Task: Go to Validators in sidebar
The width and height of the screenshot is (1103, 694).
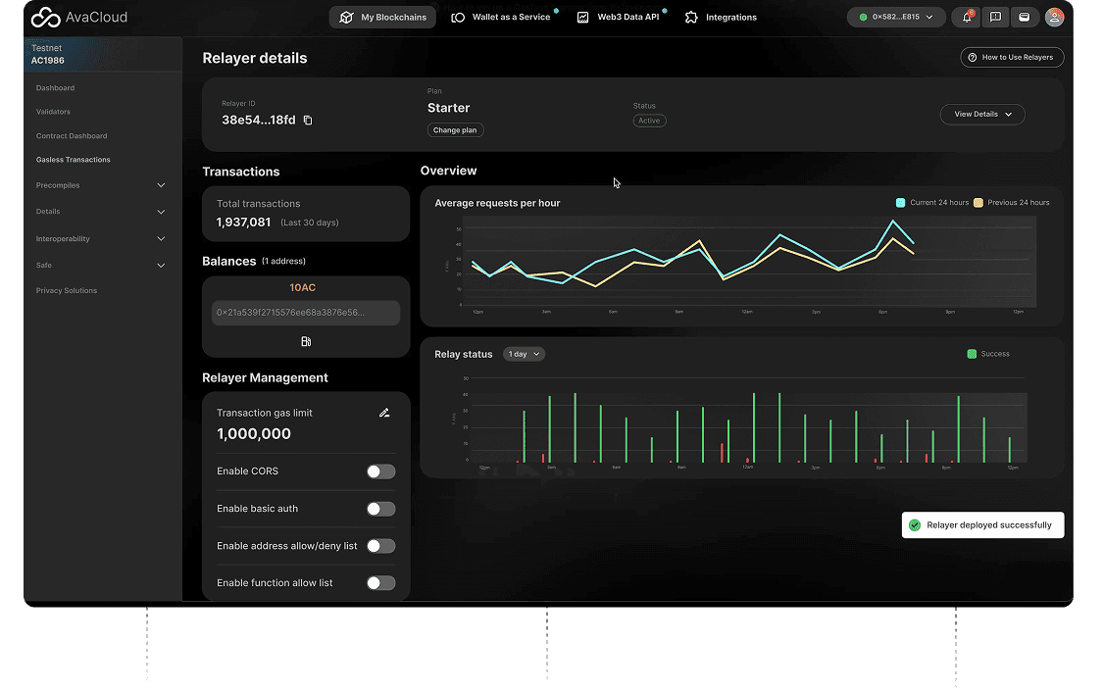Action: [53, 112]
